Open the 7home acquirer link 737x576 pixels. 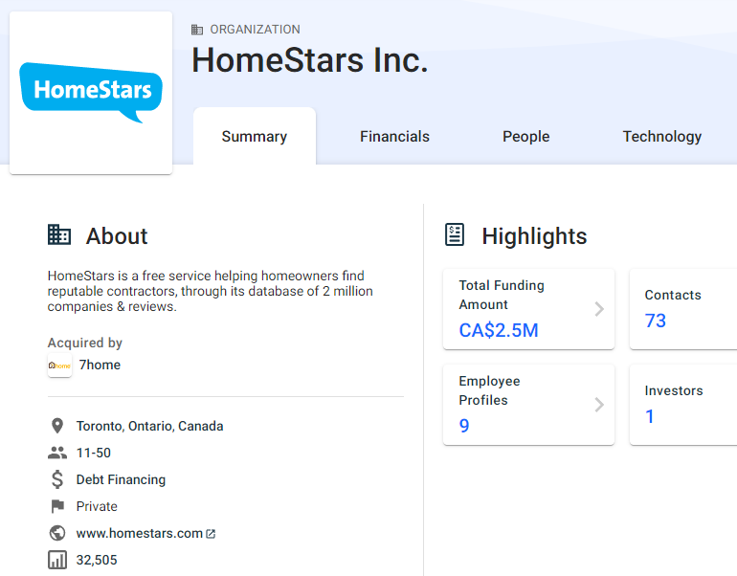[100, 365]
